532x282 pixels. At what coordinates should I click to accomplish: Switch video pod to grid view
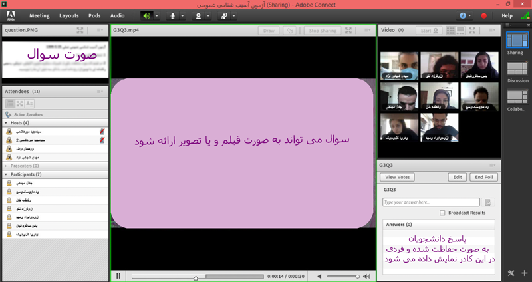point(452,30)
